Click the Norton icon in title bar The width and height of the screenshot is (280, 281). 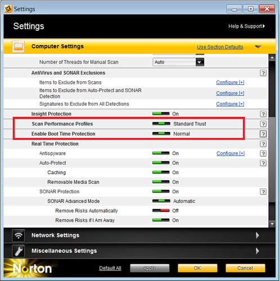tap(8, 9)
